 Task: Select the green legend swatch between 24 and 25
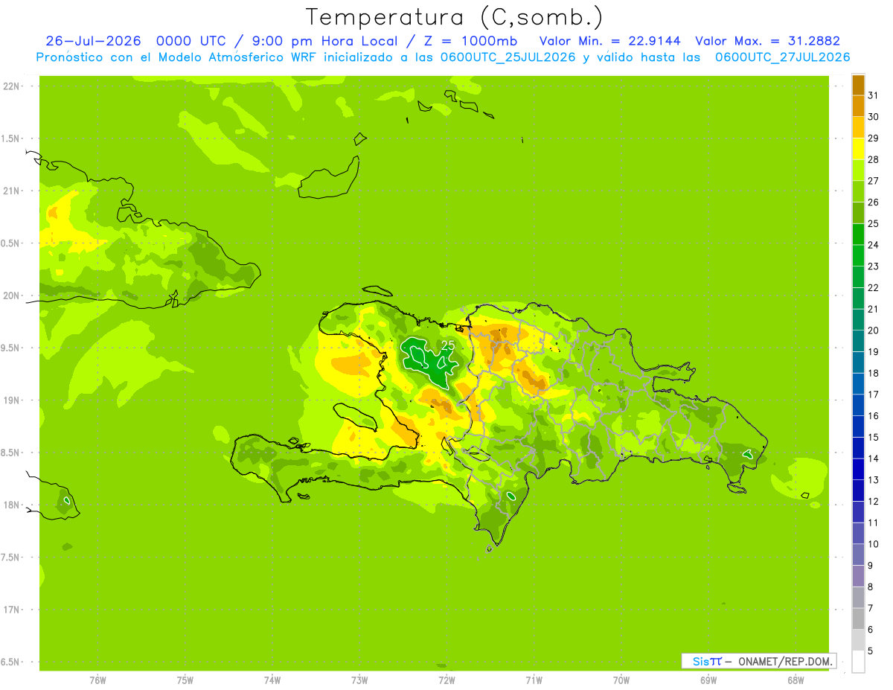pos(858,234)
